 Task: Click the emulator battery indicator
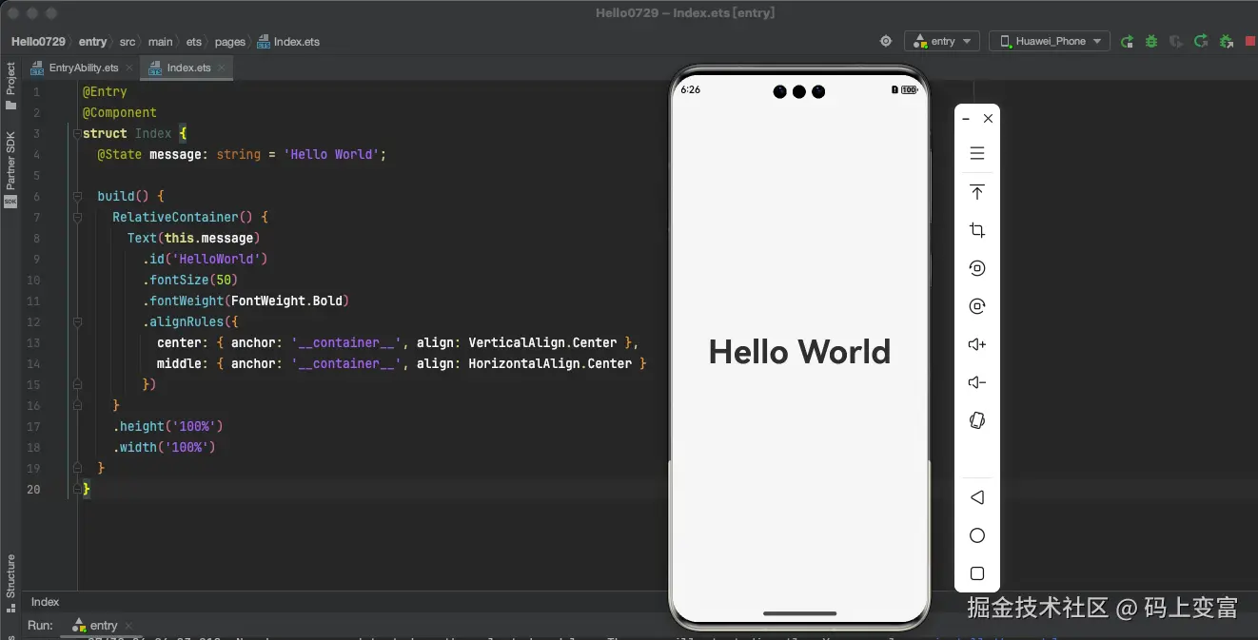[909, 89]
